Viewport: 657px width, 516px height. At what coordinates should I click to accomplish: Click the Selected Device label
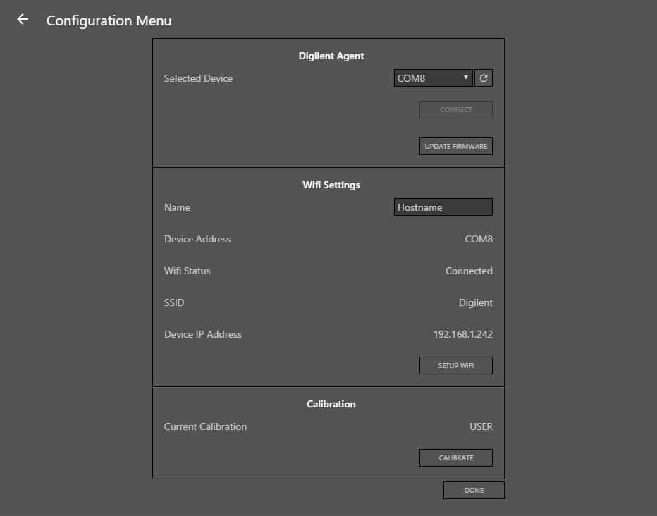(x=198, y=78)
